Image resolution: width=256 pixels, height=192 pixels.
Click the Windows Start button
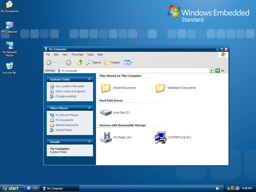point(12,188)
